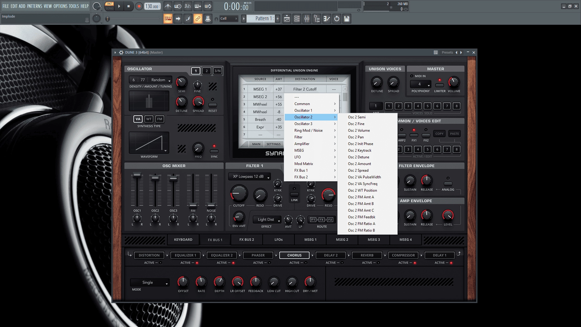
Task: Choose Osc 2 FM Feedbk destination
Action: point(367,217)
